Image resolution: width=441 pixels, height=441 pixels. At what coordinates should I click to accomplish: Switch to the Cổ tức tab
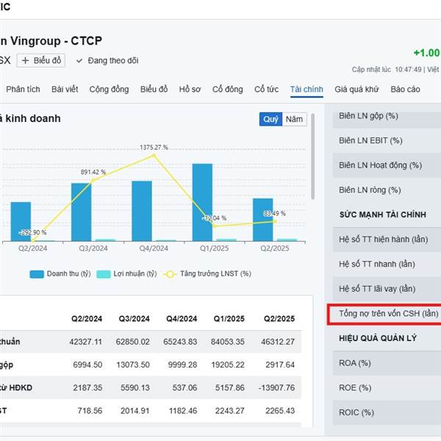pos(266,89)
